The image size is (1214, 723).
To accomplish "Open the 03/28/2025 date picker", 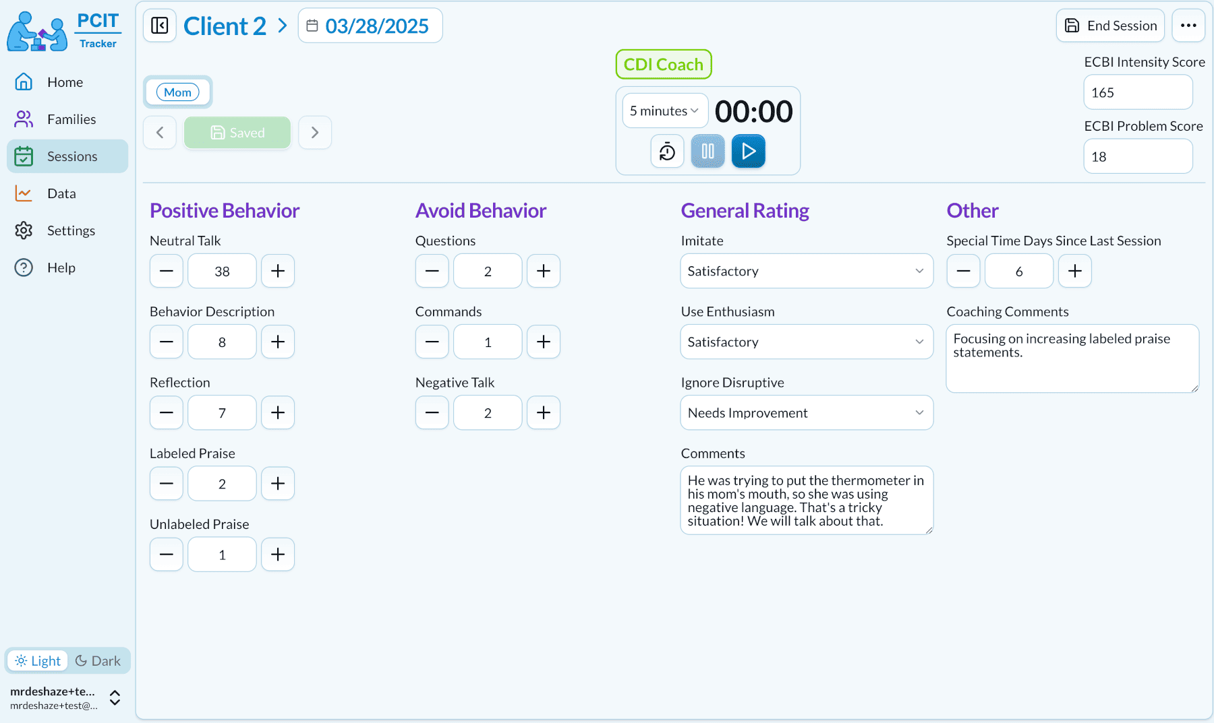I will [370, 26].
